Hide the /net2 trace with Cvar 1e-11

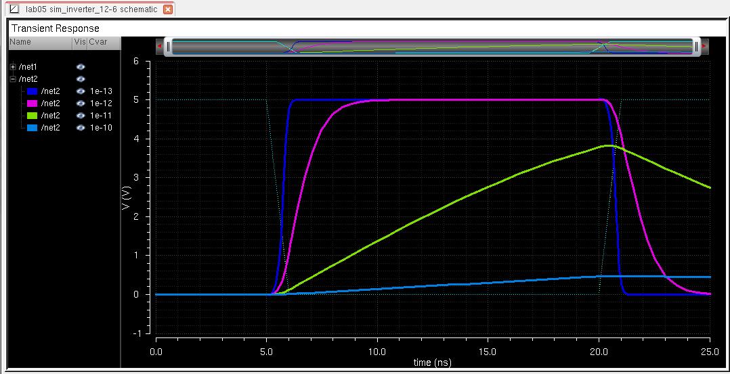(x=81, y=116)
